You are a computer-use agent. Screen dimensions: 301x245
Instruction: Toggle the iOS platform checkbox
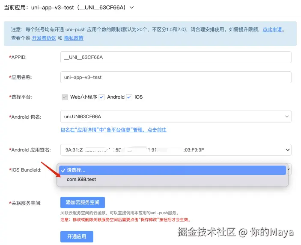129,97
